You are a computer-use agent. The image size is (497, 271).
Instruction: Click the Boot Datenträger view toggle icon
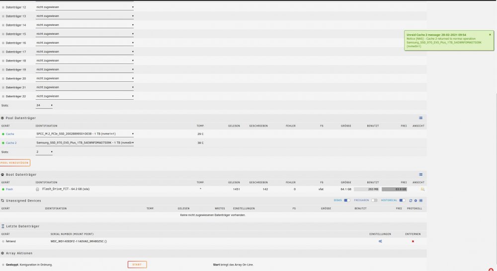pyautogui.click(x=420, y=174)
